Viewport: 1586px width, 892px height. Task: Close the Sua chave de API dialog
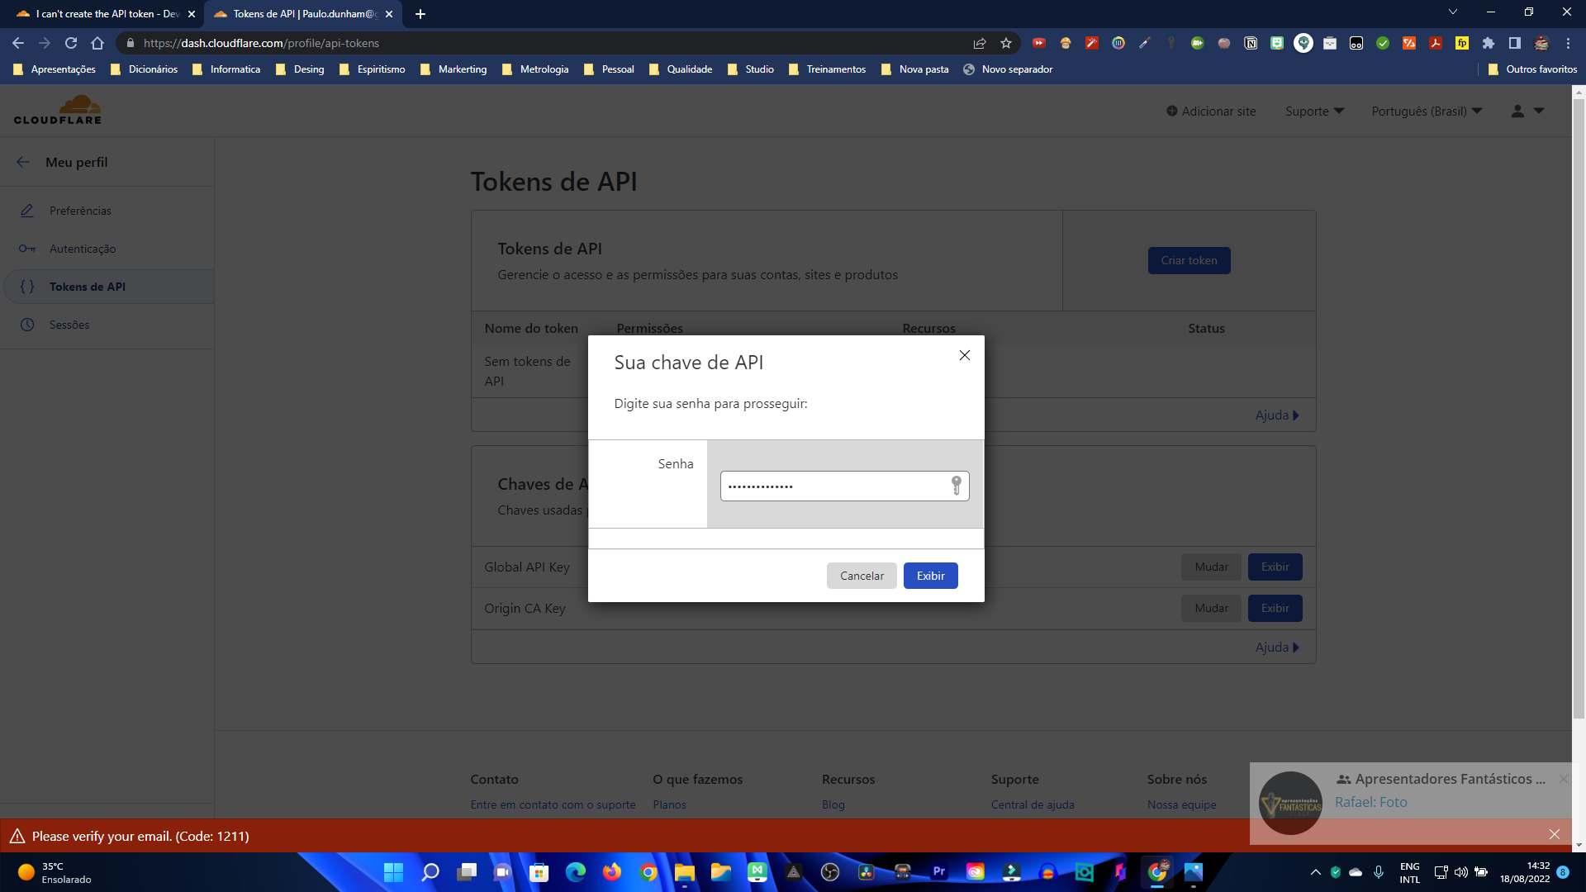[x=964, y=355]
